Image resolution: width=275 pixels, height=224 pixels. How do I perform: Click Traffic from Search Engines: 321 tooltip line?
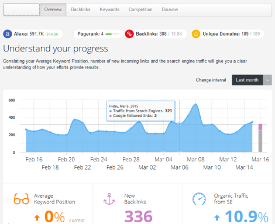[140, 111]
